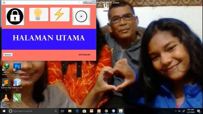Open Microsoft Store from taskbar
Screen dimensions: 203x114
pos(84,111)
